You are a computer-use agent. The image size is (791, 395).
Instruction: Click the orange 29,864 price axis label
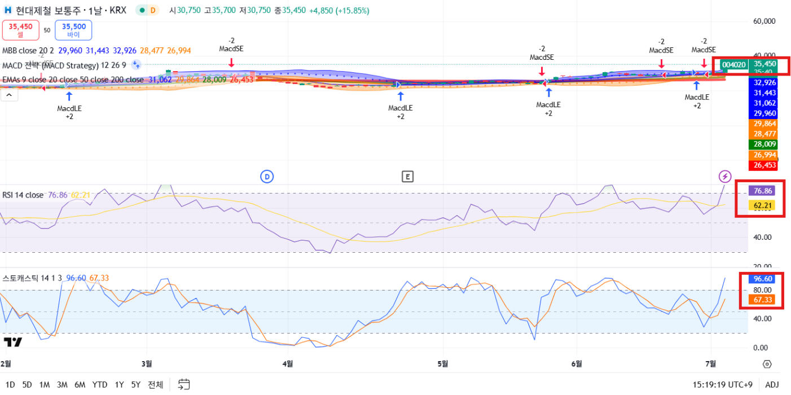point(763,124)
